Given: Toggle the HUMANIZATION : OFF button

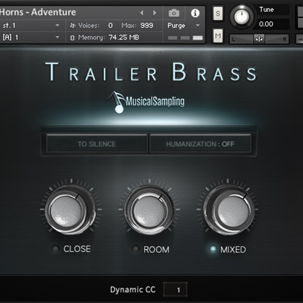Looking at the screenshot, I should tap(200, 144).
